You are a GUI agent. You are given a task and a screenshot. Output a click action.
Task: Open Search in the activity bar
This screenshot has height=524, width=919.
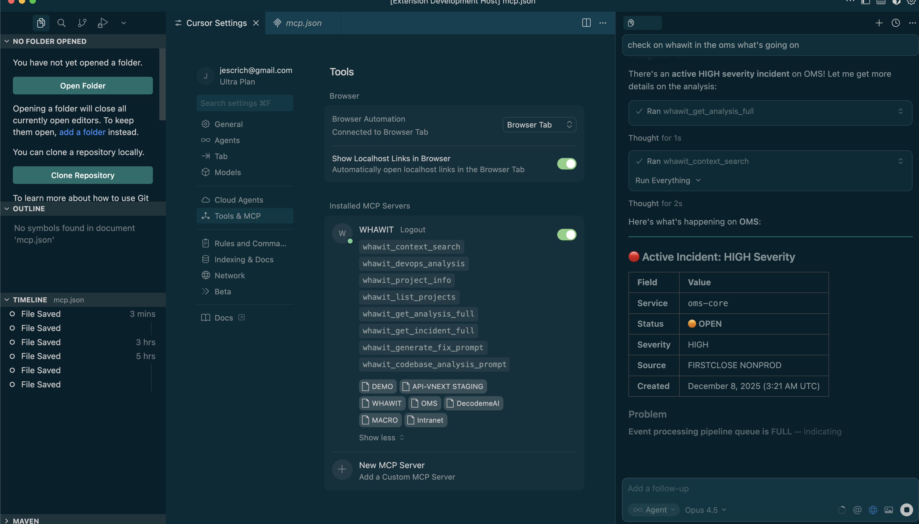click(61, 23)
